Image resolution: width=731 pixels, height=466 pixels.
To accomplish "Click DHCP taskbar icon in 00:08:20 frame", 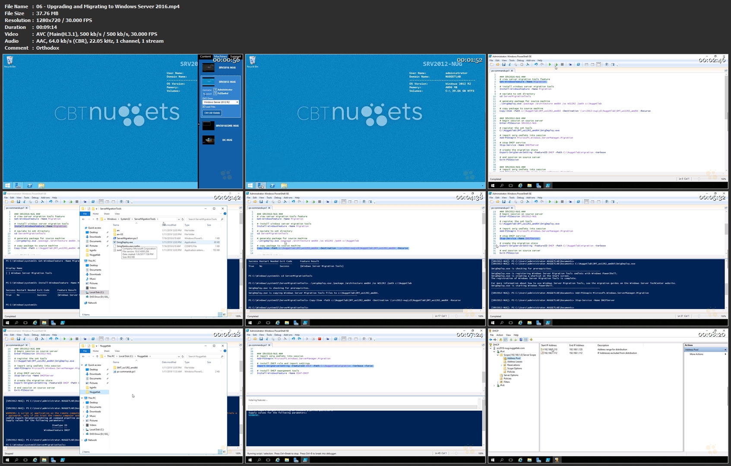I will [x=557, y=460].
